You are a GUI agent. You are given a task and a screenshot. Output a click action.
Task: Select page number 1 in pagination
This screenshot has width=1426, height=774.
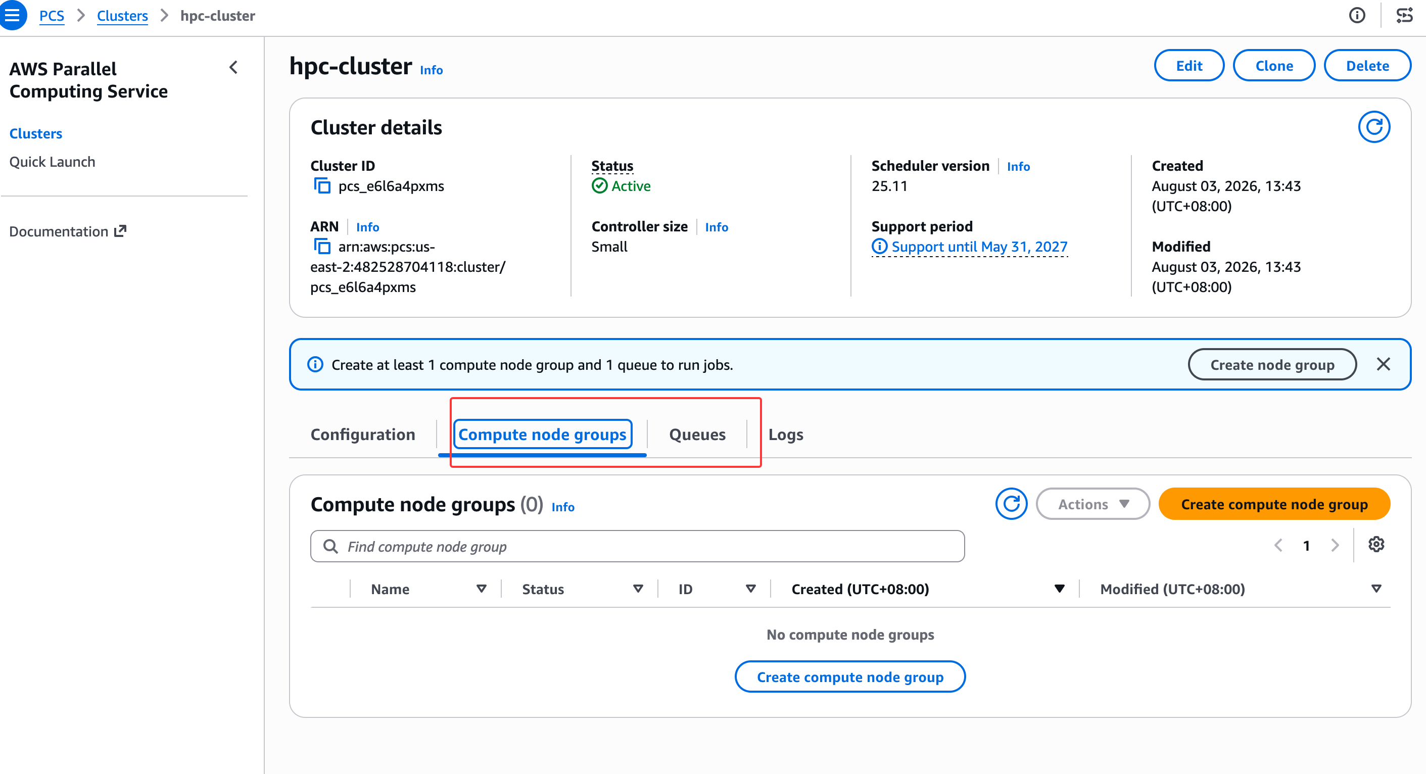[1306, 545]
